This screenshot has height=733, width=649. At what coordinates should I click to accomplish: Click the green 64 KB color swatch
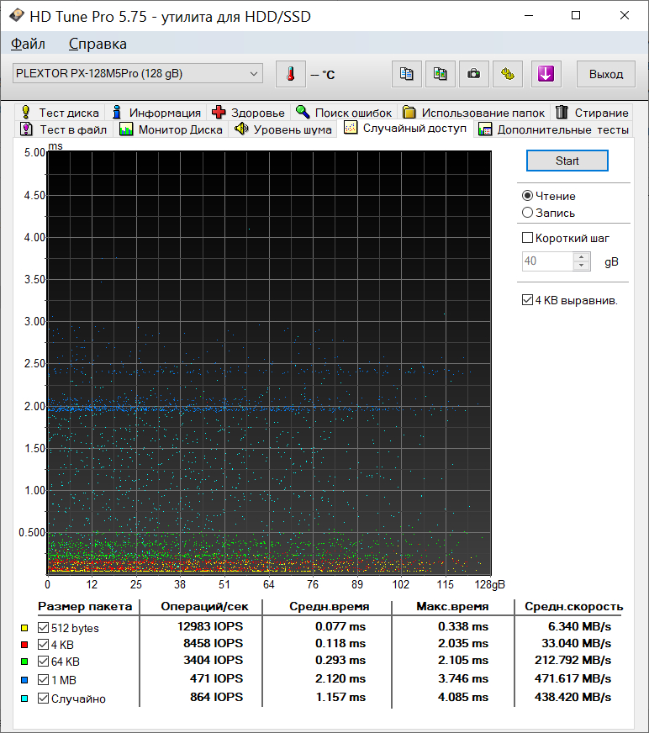coord(24,662)
